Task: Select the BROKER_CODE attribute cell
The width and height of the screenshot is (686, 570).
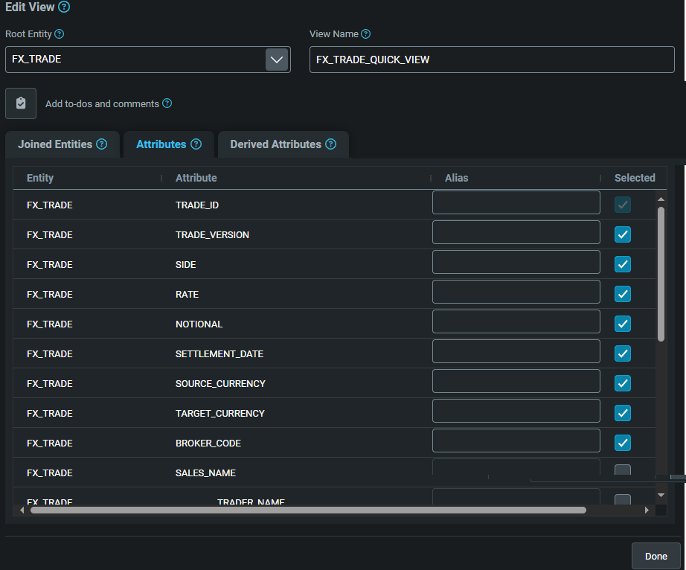Action: pos(208,443)
